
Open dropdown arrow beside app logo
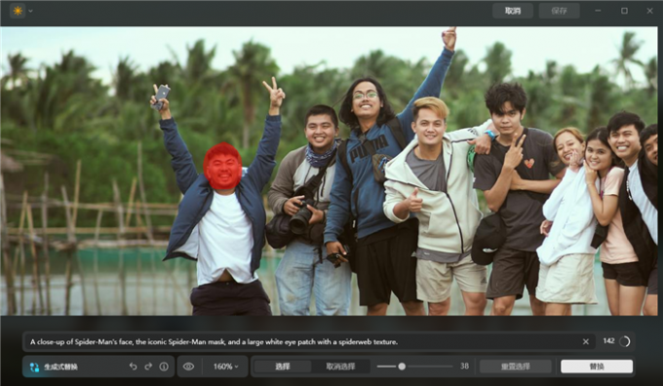pos(30,11)
